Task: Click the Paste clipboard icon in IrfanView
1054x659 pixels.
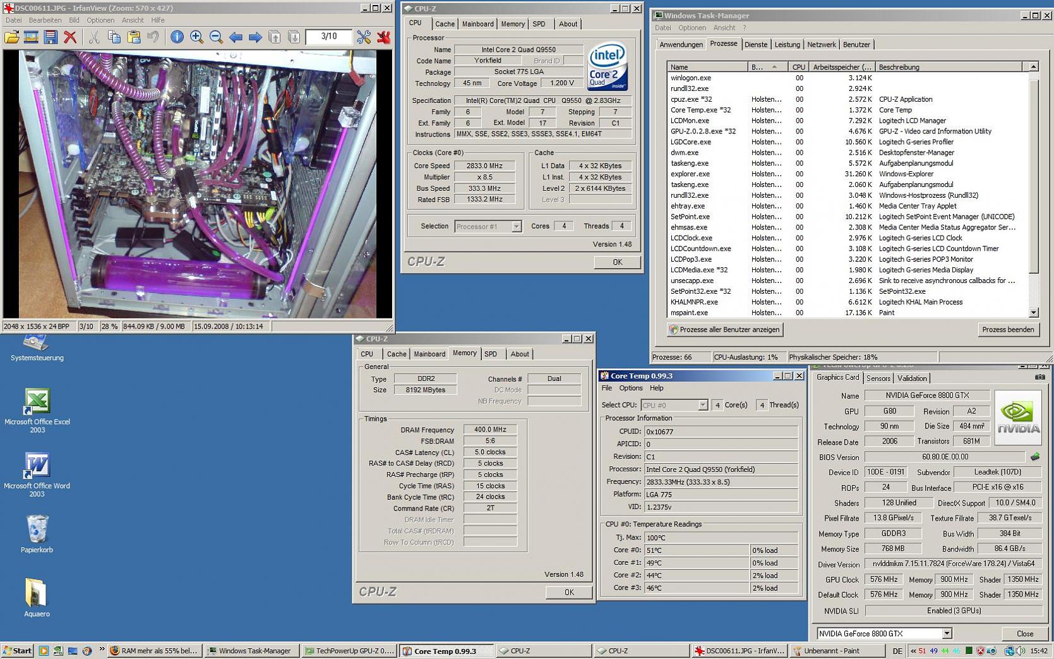Action: 133,37
